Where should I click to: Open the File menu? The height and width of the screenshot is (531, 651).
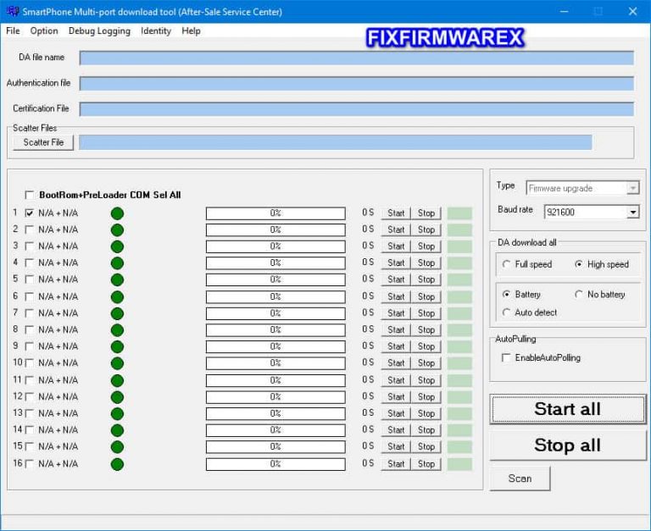point(13,30)
